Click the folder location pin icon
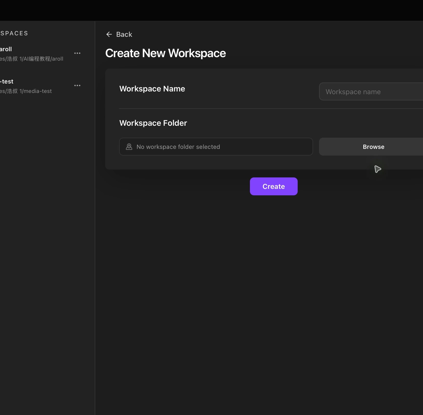The width and height of the screenshot is (423, 415). (x=129, y=147)
